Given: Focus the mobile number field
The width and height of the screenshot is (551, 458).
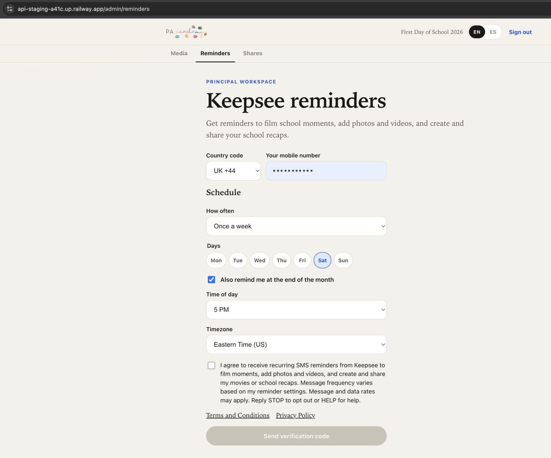Looking at the screenshot, I should coord(326,171).
